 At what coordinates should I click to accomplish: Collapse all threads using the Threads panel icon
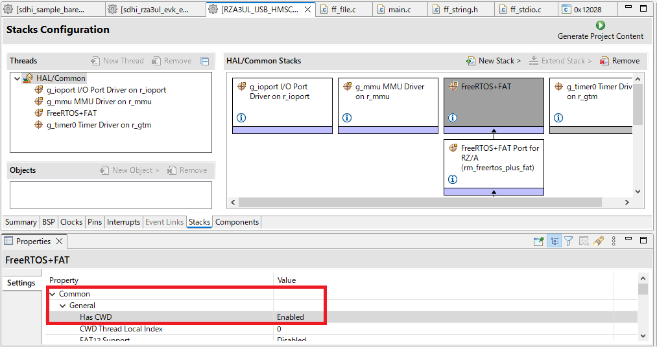click(205, 62)
